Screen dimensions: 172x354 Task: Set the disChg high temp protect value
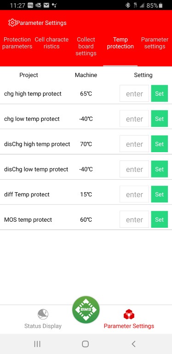(160, 144)
